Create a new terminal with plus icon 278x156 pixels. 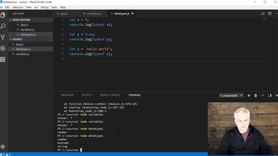[249, 95]
